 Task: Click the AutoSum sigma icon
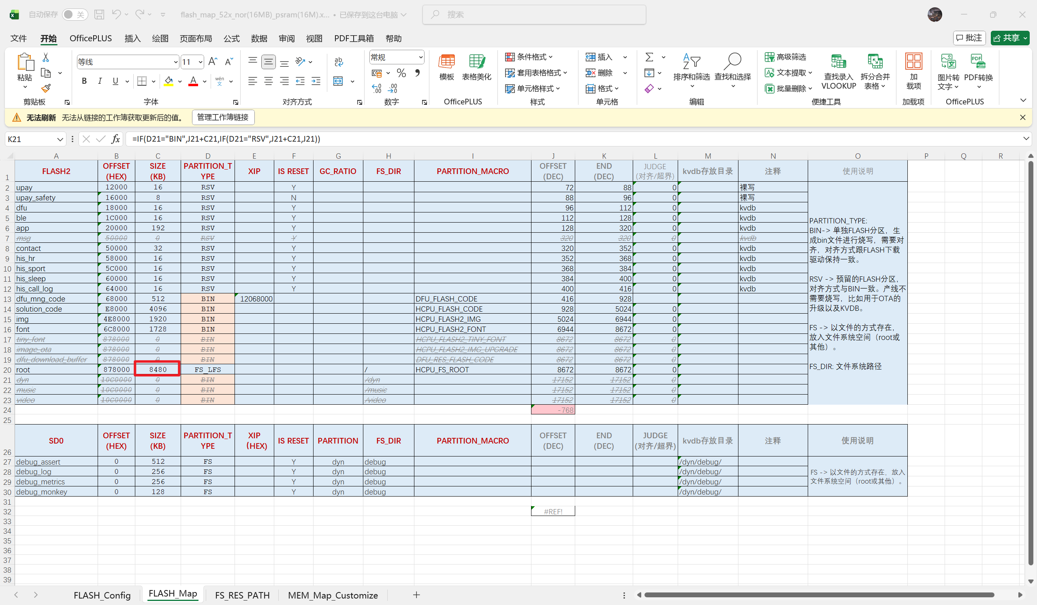[649, 57]
